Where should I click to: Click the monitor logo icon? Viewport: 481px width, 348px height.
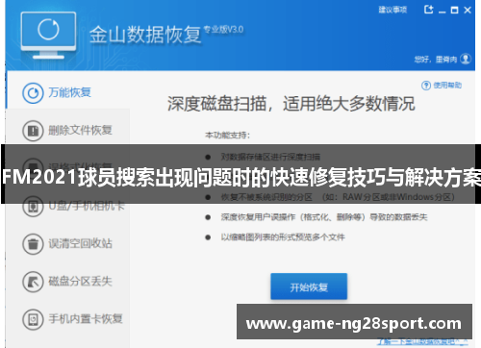pos(48,36)
